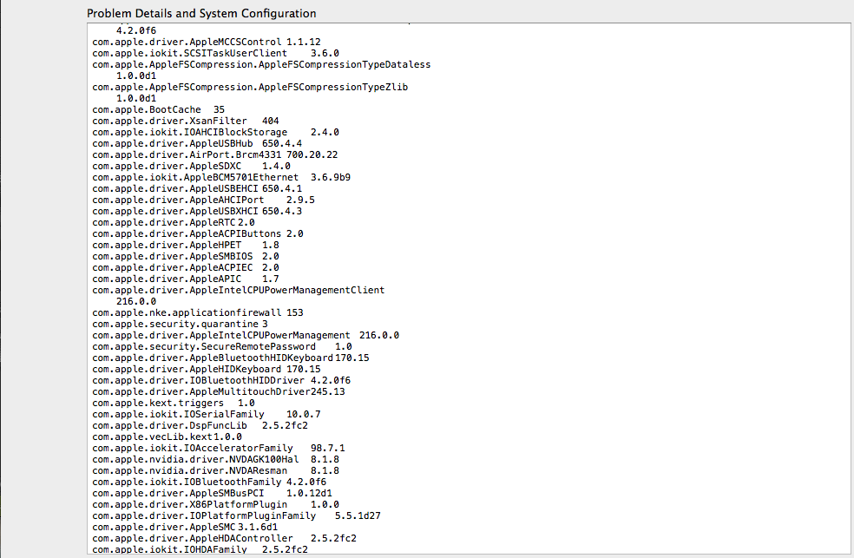Select the AppleIntelCPUPowerManagement 216.0.0 line
This screenshot has width=854, height=558.
pyautogui.click(x=246, y=335)
